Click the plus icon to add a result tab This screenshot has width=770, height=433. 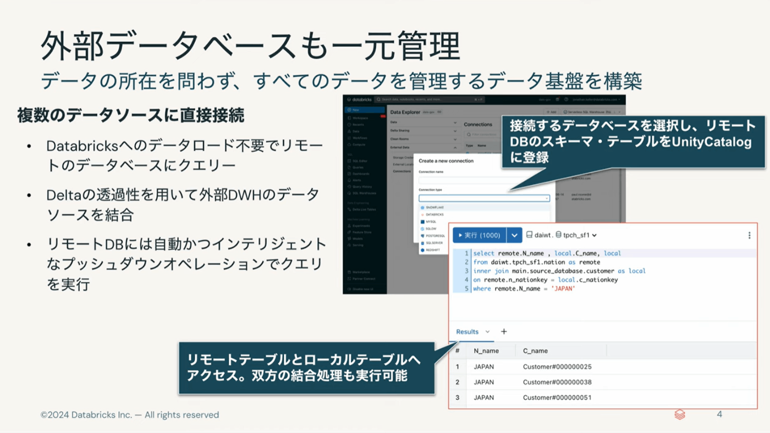pyautogui.click(x=504, y=331)
